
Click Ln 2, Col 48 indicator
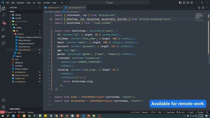click(x=135, y=112)
